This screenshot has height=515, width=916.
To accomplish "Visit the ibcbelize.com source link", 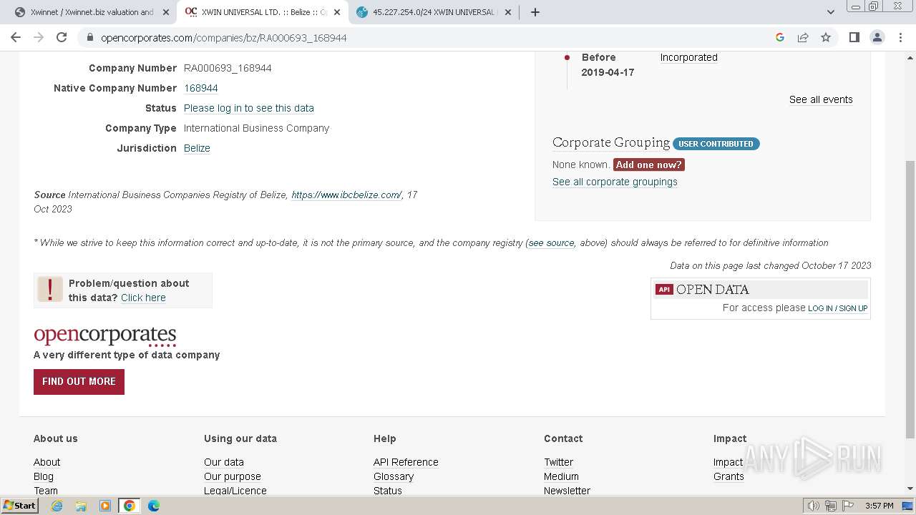I will pyautogui.click(x=347, y=195).
